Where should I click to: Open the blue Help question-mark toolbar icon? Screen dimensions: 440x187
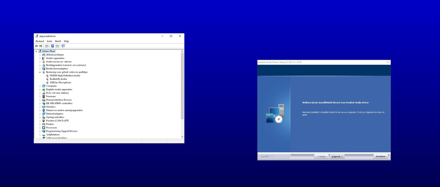pos(53,46)
